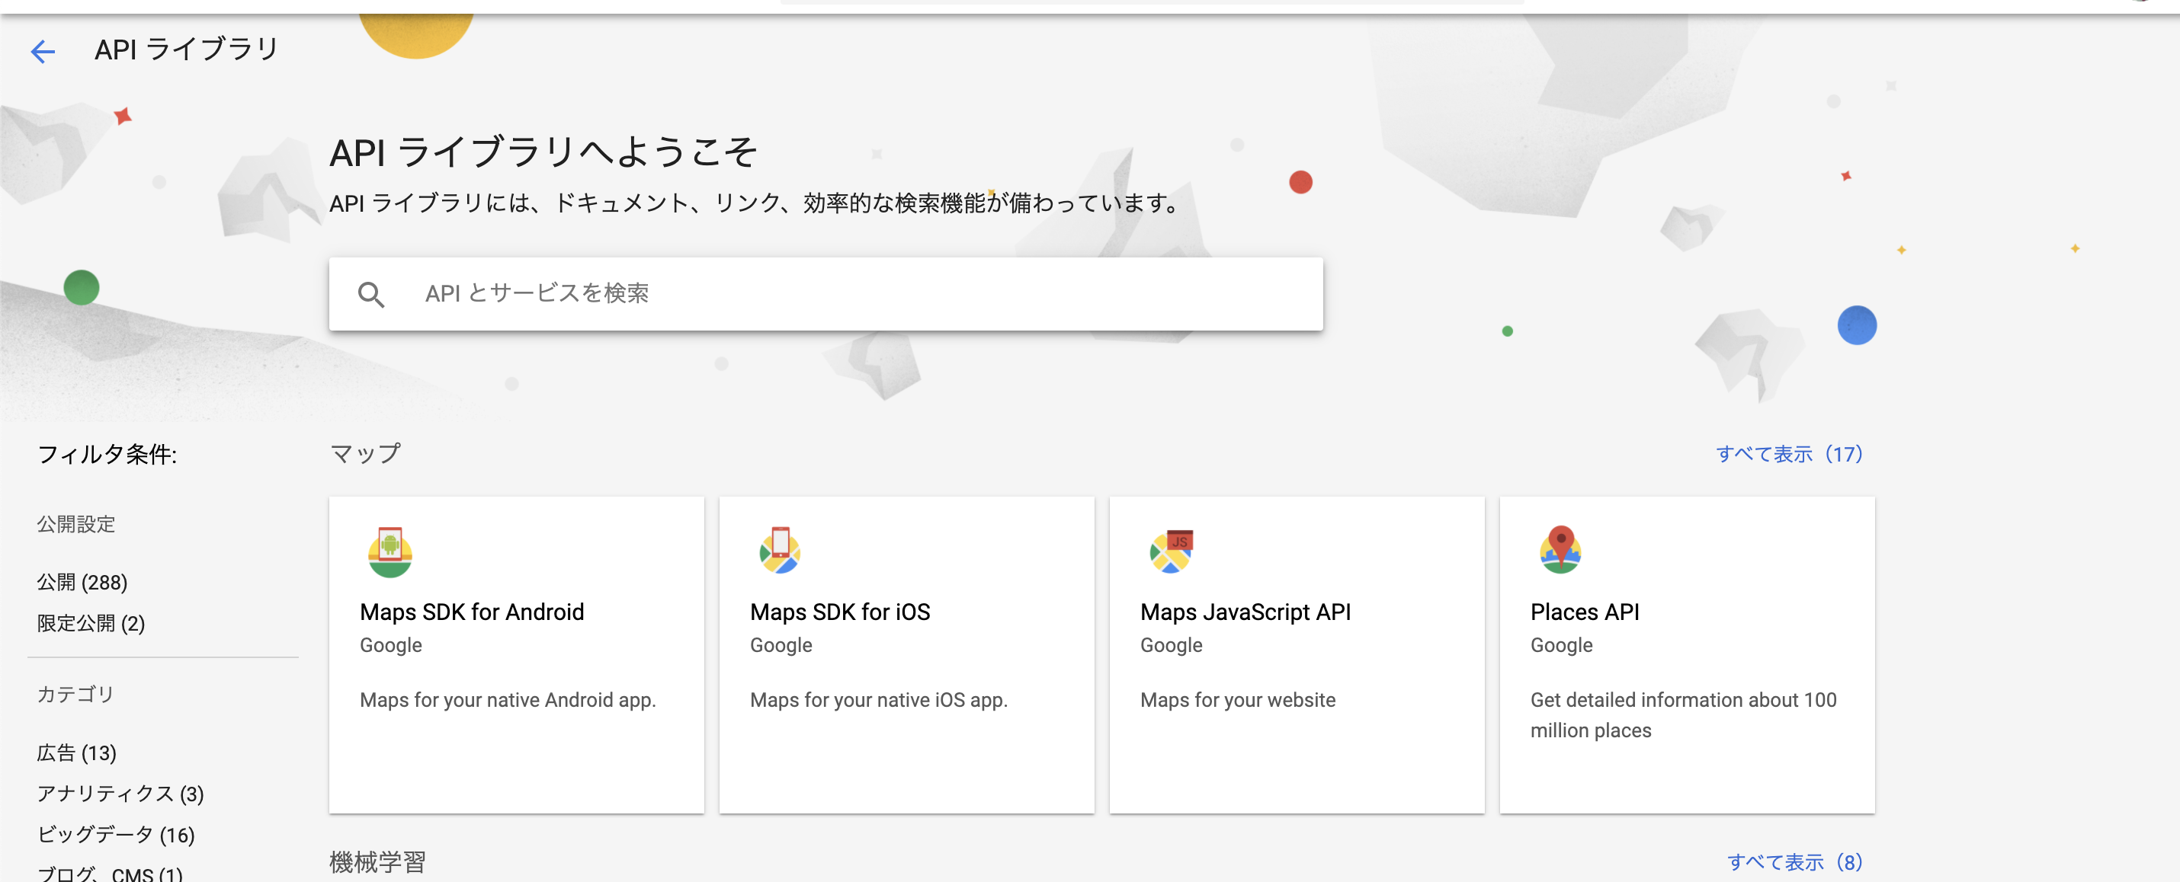The height and width of the screenshot is (882, 2180).
Task: Click the Places API pin icon
Action: click(1560, 549)
